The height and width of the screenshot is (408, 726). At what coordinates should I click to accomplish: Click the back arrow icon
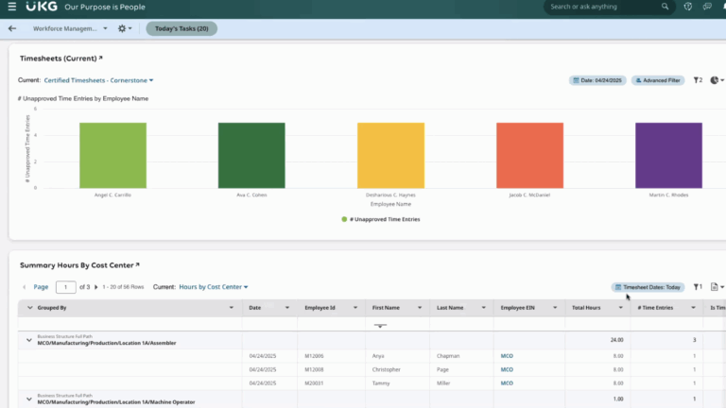click(x=12, y=28)
